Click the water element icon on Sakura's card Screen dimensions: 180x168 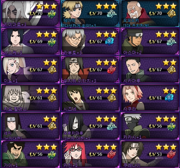click(x=169, y=98)
